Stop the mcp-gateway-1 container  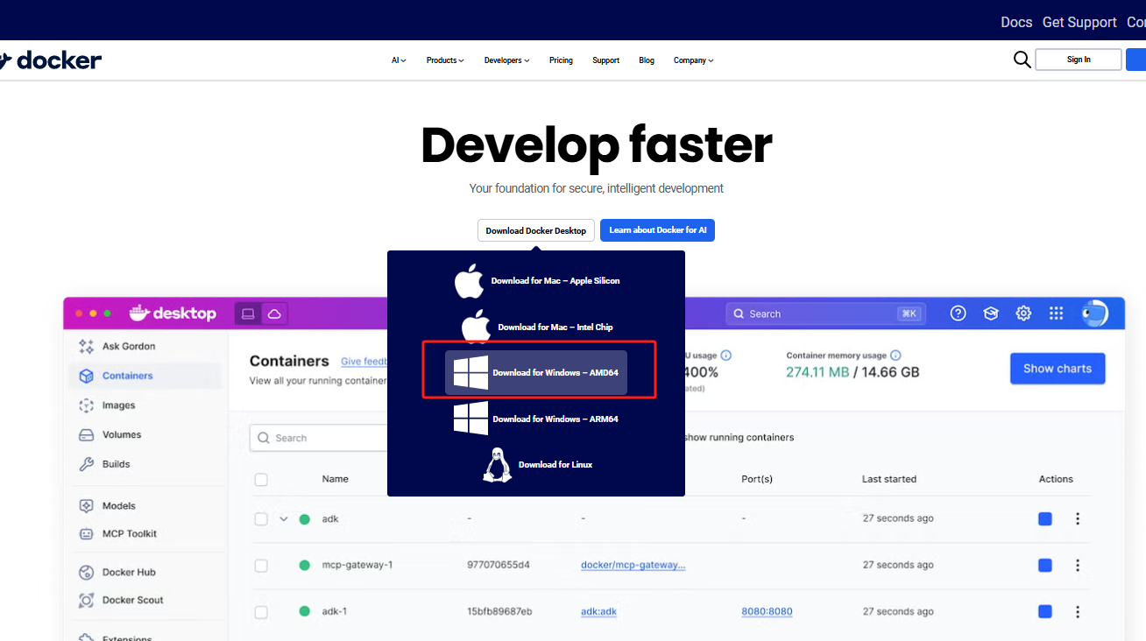point(1045,566)
